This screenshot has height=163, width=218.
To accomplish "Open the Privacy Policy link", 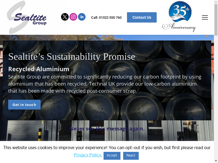I will point(88,155).
